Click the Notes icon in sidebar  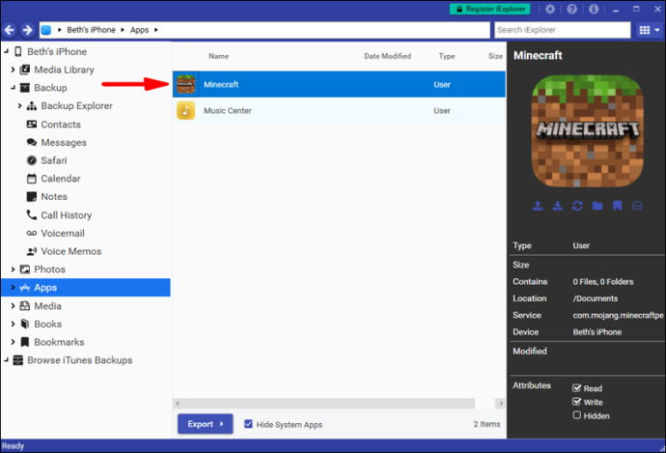[x=32, y=196]
